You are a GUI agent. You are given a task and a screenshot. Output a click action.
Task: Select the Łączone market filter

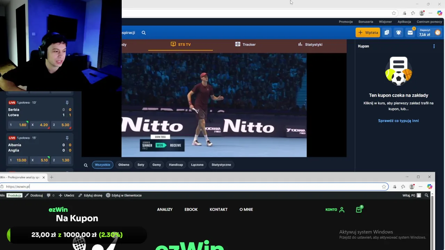pyautogui.click(x=197, y=165)
